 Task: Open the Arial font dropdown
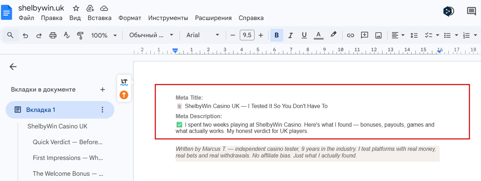click(x=203, y=35)
